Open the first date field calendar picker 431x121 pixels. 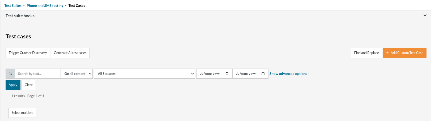tap(227, 74)
